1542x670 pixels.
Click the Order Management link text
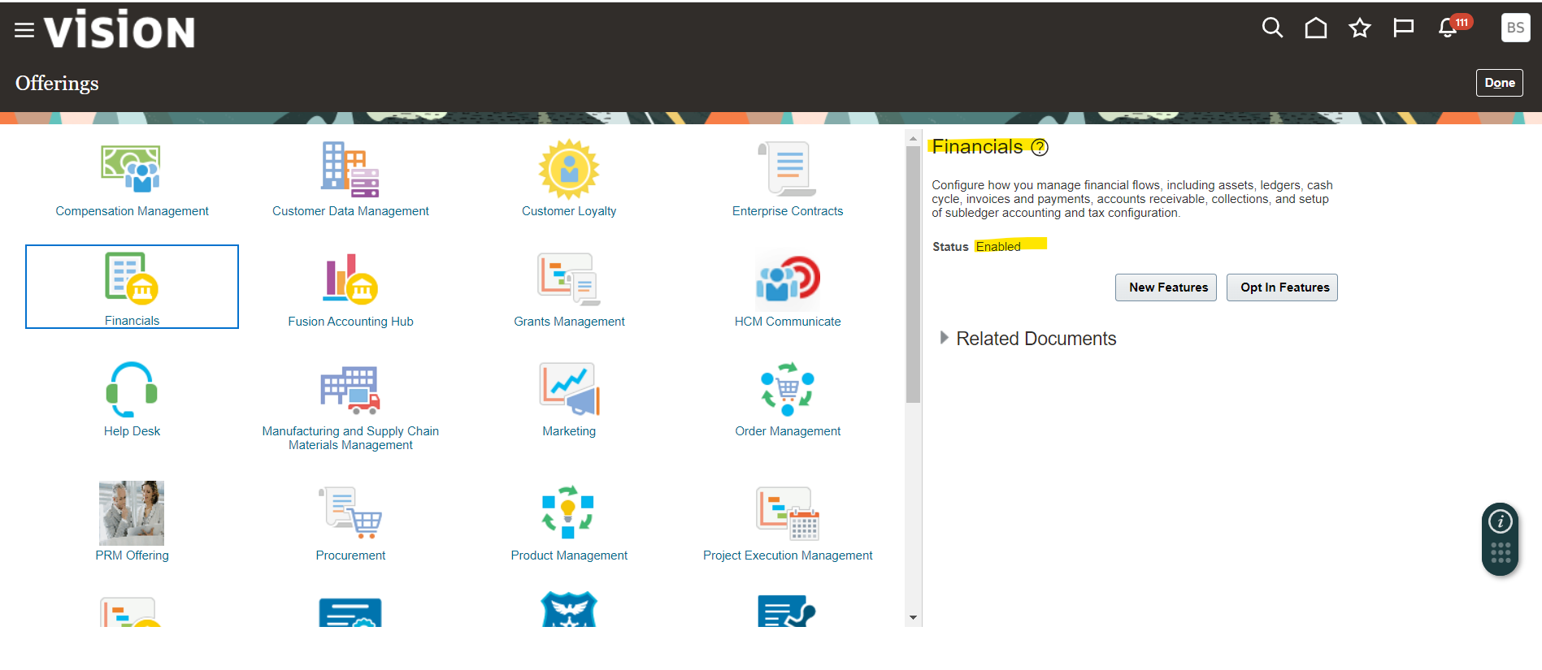(x=788, y=431)
